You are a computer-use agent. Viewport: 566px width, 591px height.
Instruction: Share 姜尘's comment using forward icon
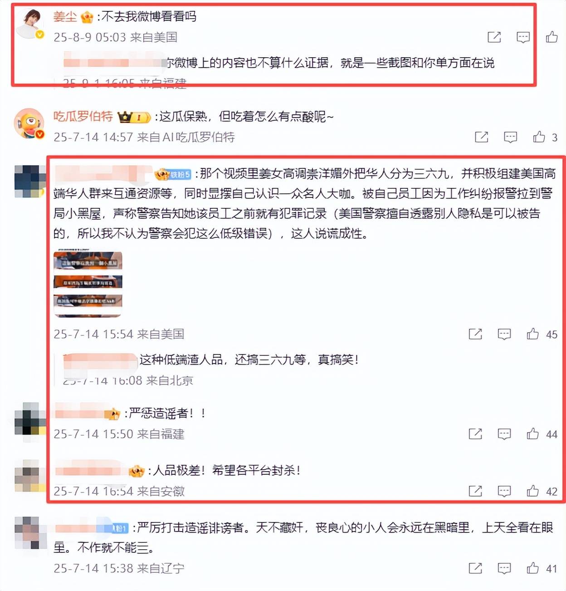[494, 37]
